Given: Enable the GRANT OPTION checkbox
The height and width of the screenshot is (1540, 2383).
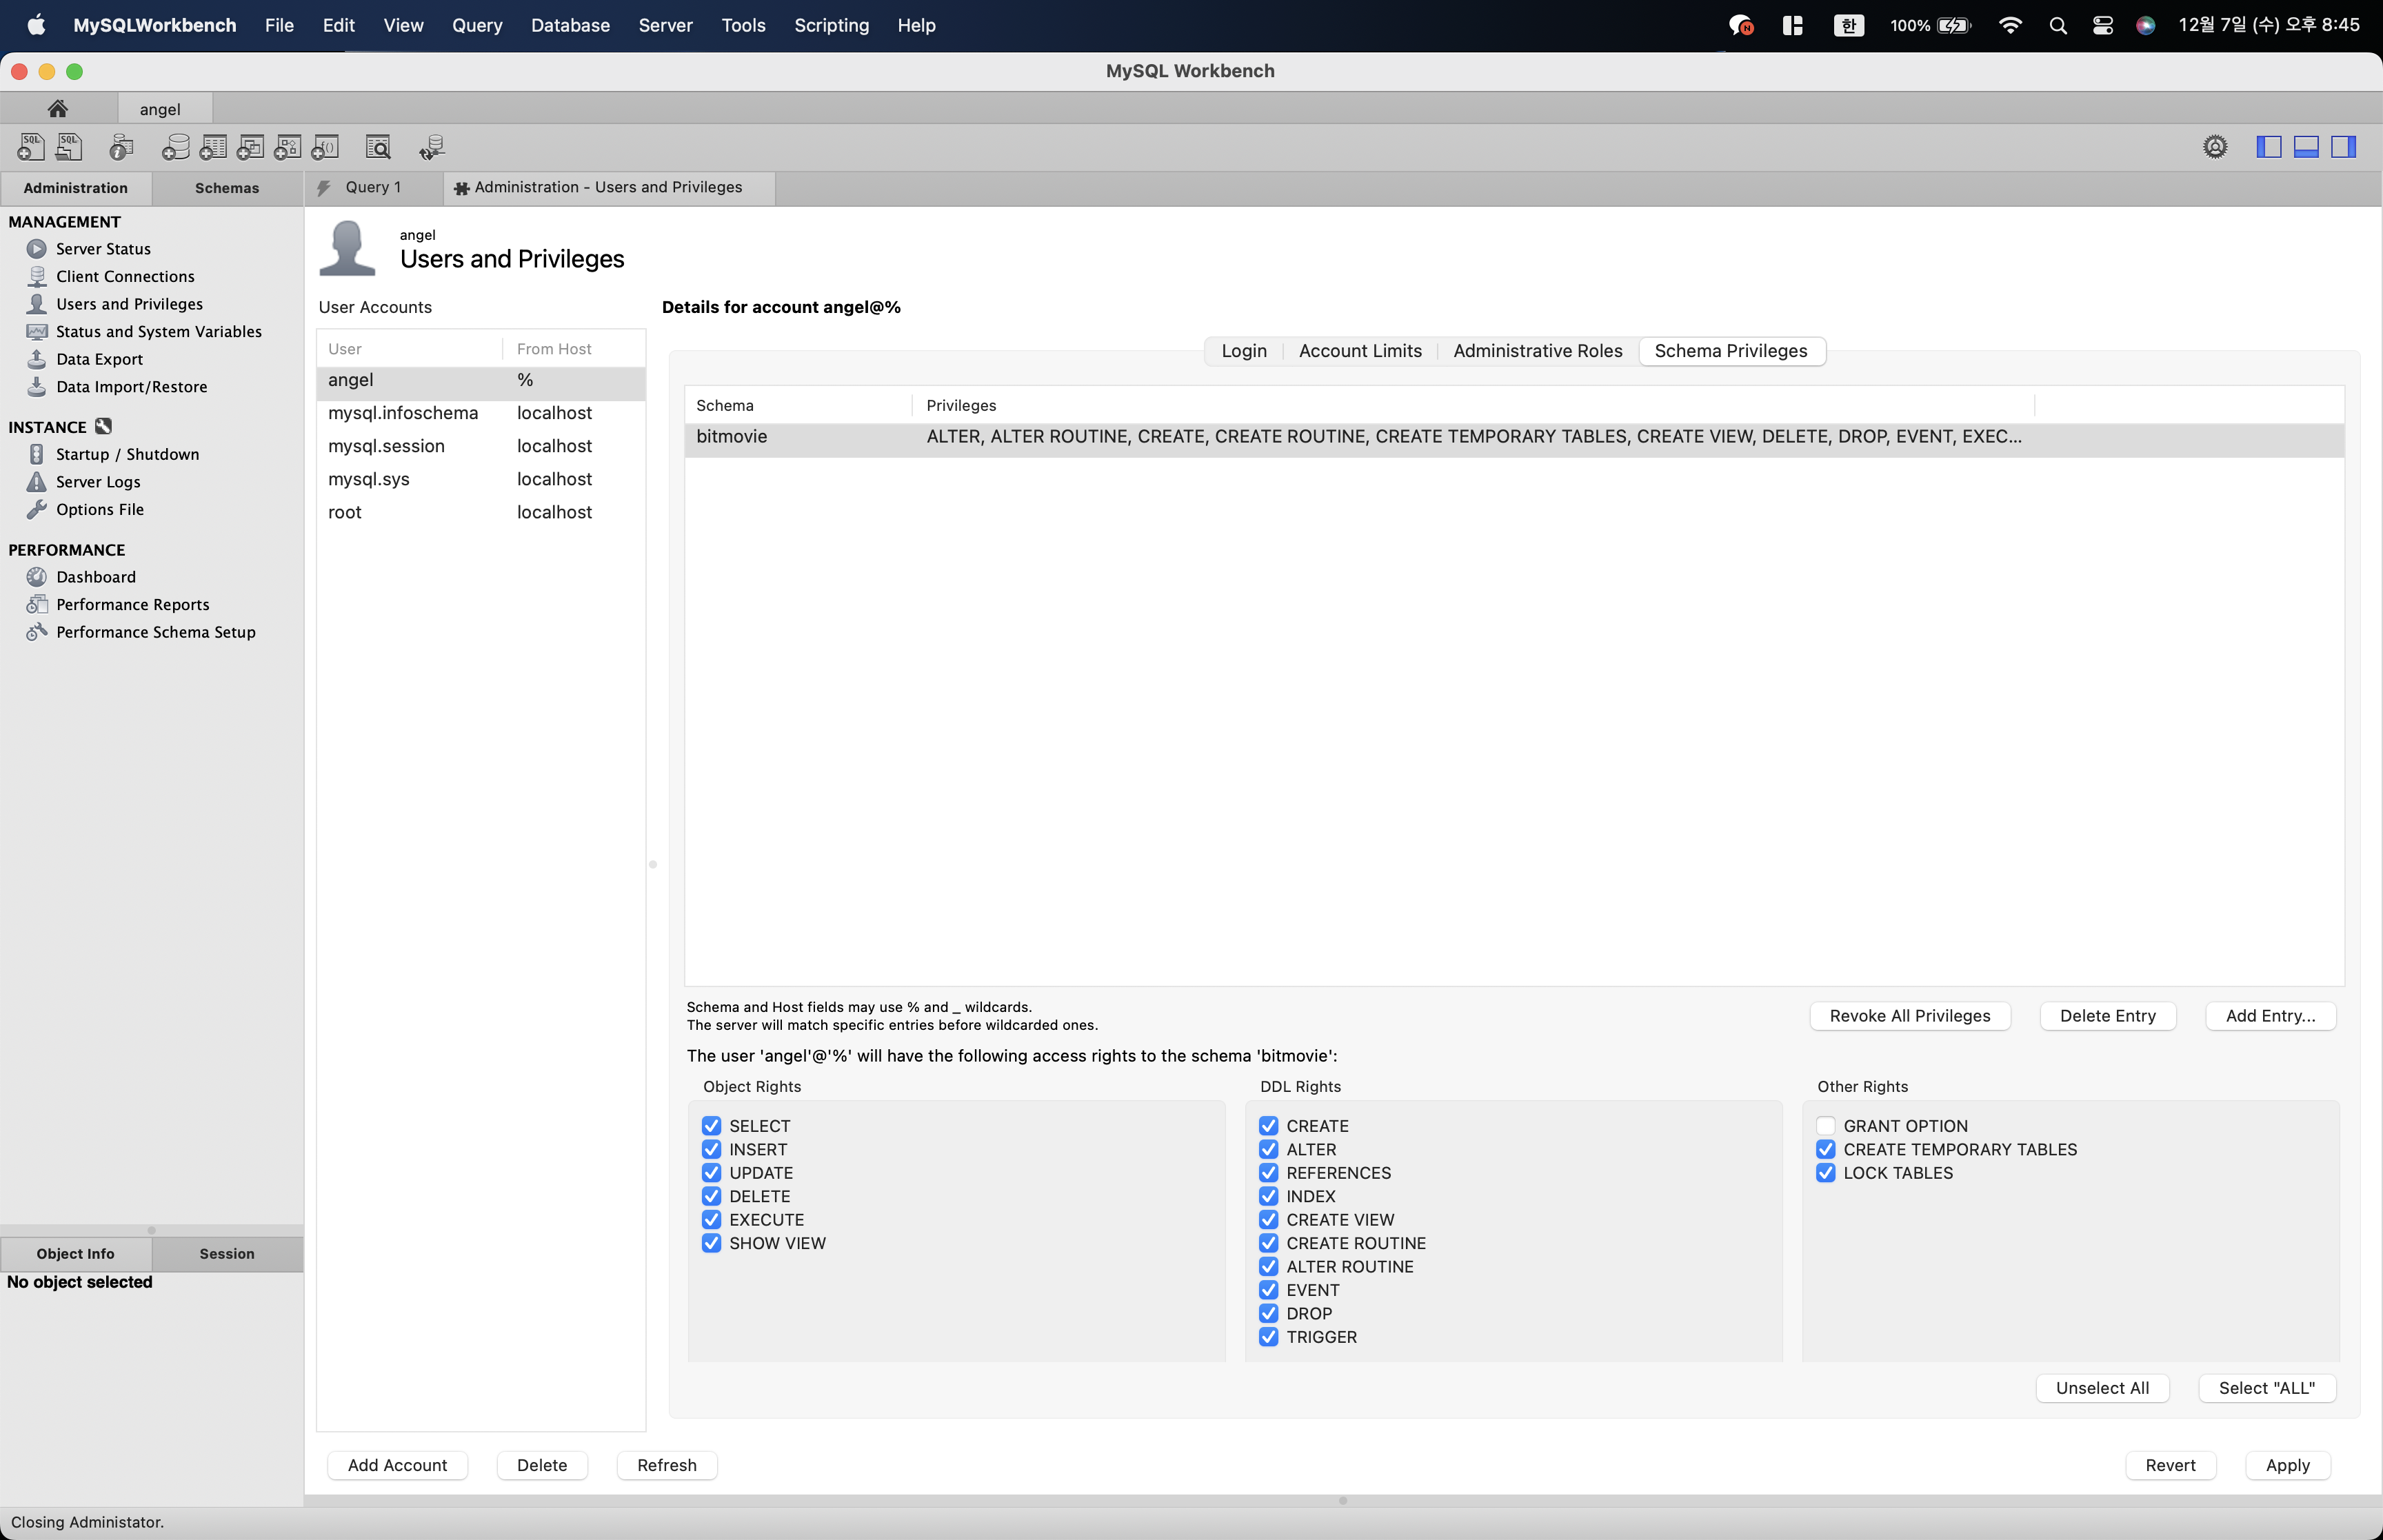Looking at the screenshot, I should (x=1826, y=1126).
